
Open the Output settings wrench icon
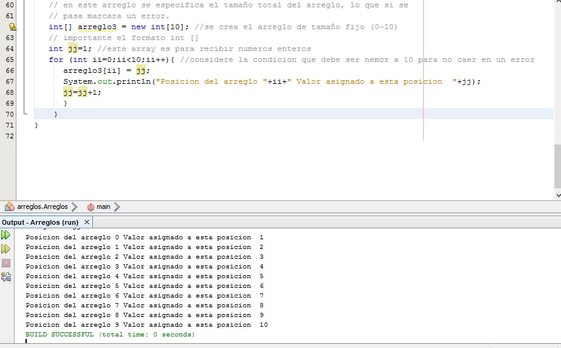click(x=6, y=277)
